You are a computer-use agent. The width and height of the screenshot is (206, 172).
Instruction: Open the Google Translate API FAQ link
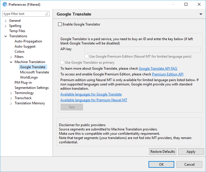(x=158, y=69)
